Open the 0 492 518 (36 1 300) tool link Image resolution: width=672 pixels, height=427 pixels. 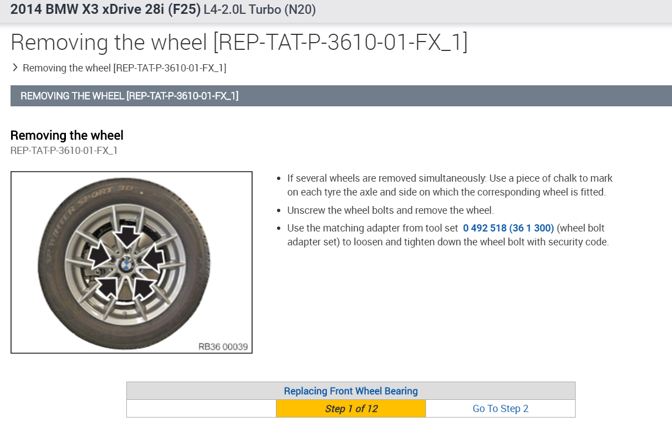pos(508,228)
